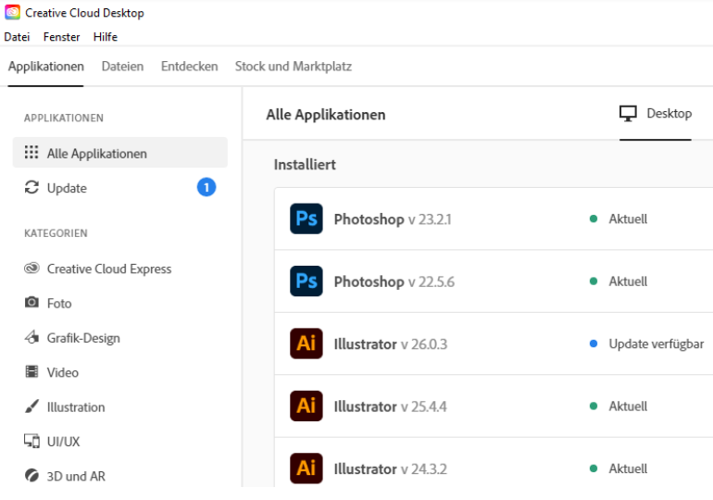The width and height of the screenshot is (713, 500).
Task: Click the Illustrator v 26.0.3 app icon
Action: pyautogui.click(x=306, y=344)
